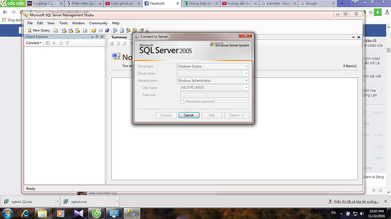Click the Object Explorer filter icon
Image resolution: width=391 pixels, height=219 pixels.
pyautogui.click(x=67, y=43)
